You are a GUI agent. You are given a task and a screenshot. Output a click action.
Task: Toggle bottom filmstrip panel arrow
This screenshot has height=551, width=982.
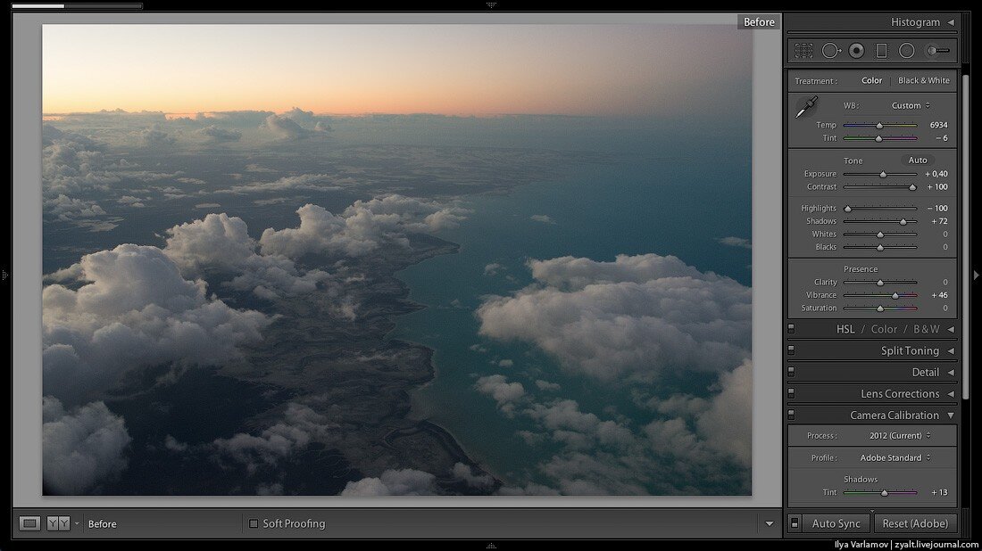(491, 546)
